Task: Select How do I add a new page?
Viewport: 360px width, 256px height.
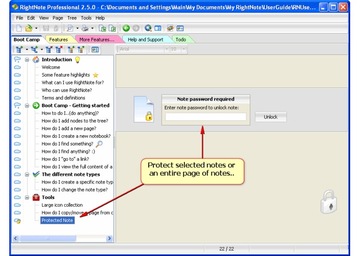Action: pos(69,129)
